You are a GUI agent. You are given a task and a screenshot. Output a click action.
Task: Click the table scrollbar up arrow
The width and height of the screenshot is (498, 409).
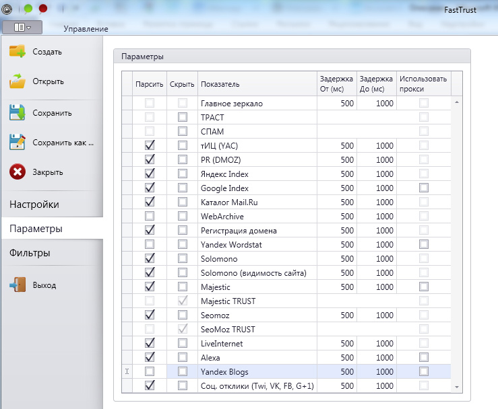tap(457, 102)
